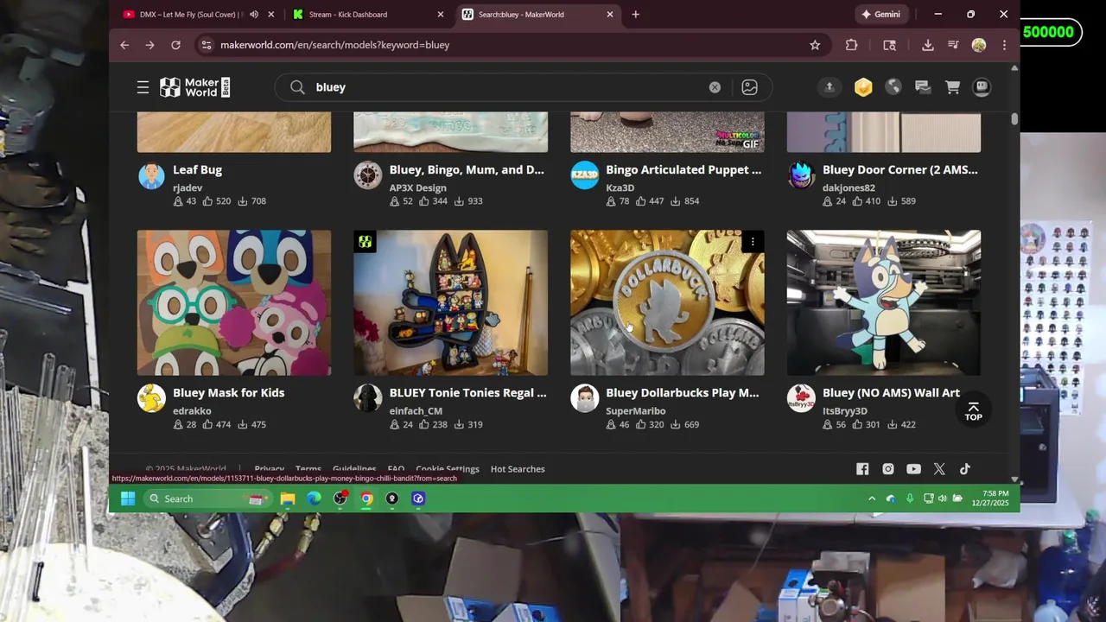
Task: Open Hot Searches footer link
Action: tap(518, 469)
